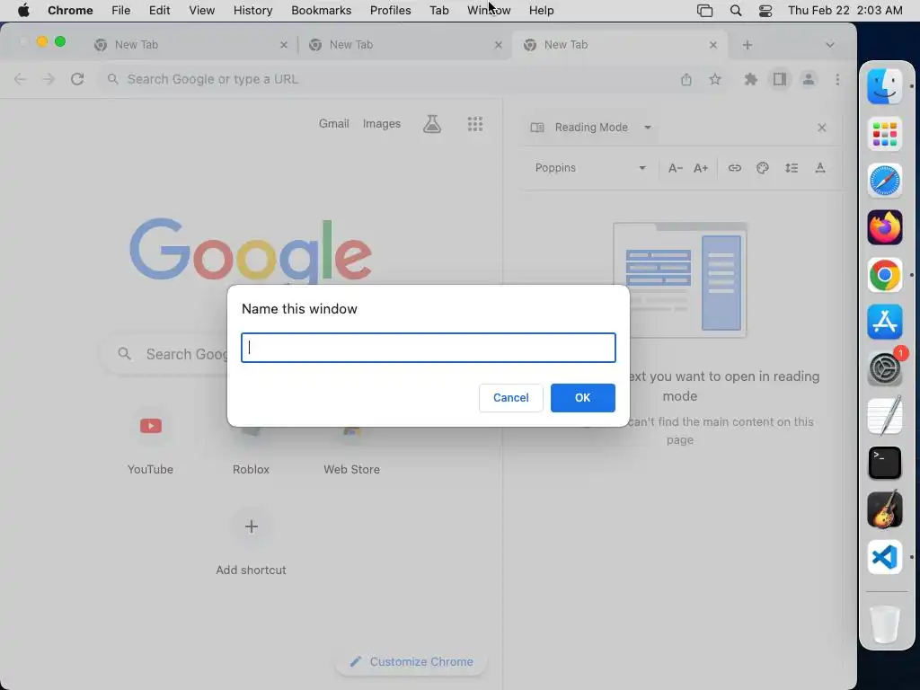The image size is (920, 690).
Task: Open the Edit menu
Action: (x=159, y=11)
